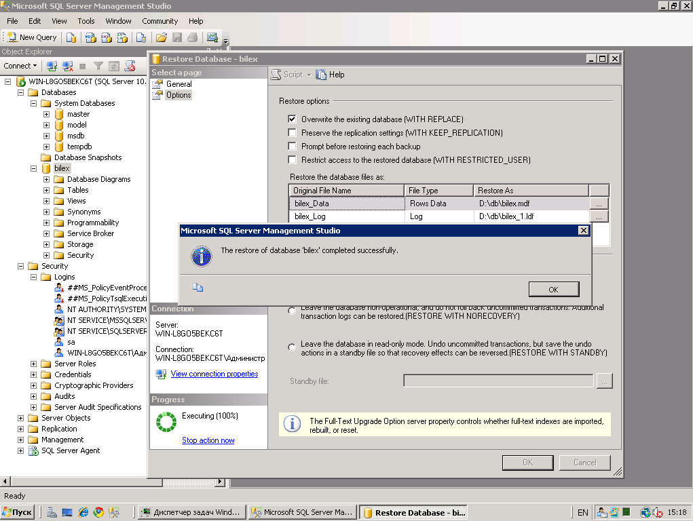
Task: Click the EN language indicator in tray
Action: click(x=583, y=513)
